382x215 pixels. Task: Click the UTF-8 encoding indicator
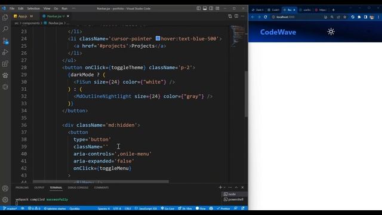(x=117, y=208)
